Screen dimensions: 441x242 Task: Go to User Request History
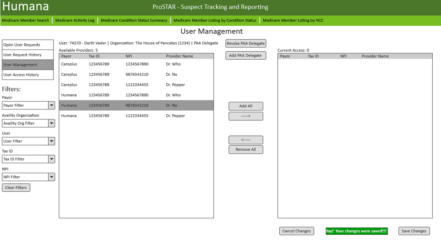pyautogui.click(x=28, y=55)
